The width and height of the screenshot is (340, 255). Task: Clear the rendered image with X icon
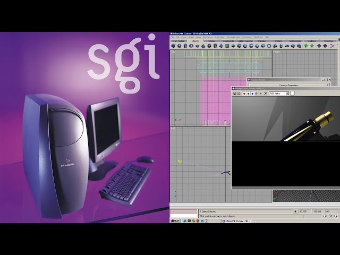tap(266, 93)
